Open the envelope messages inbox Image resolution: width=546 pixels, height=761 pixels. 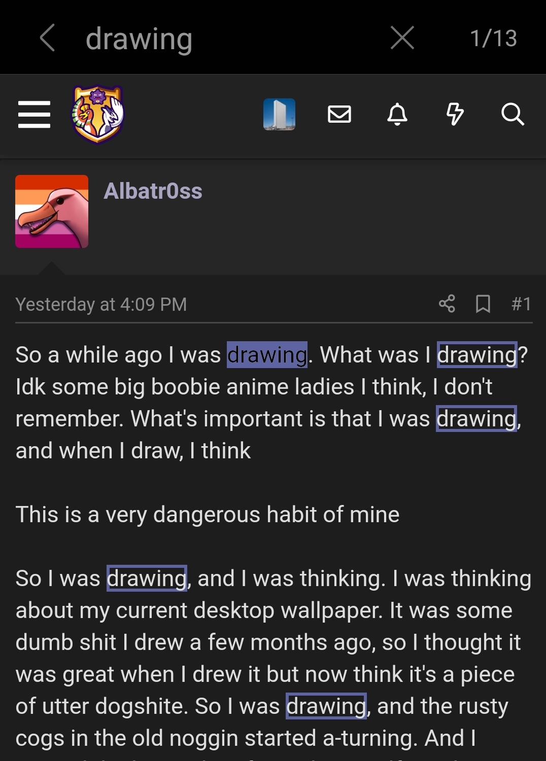[x=339, y=114]
